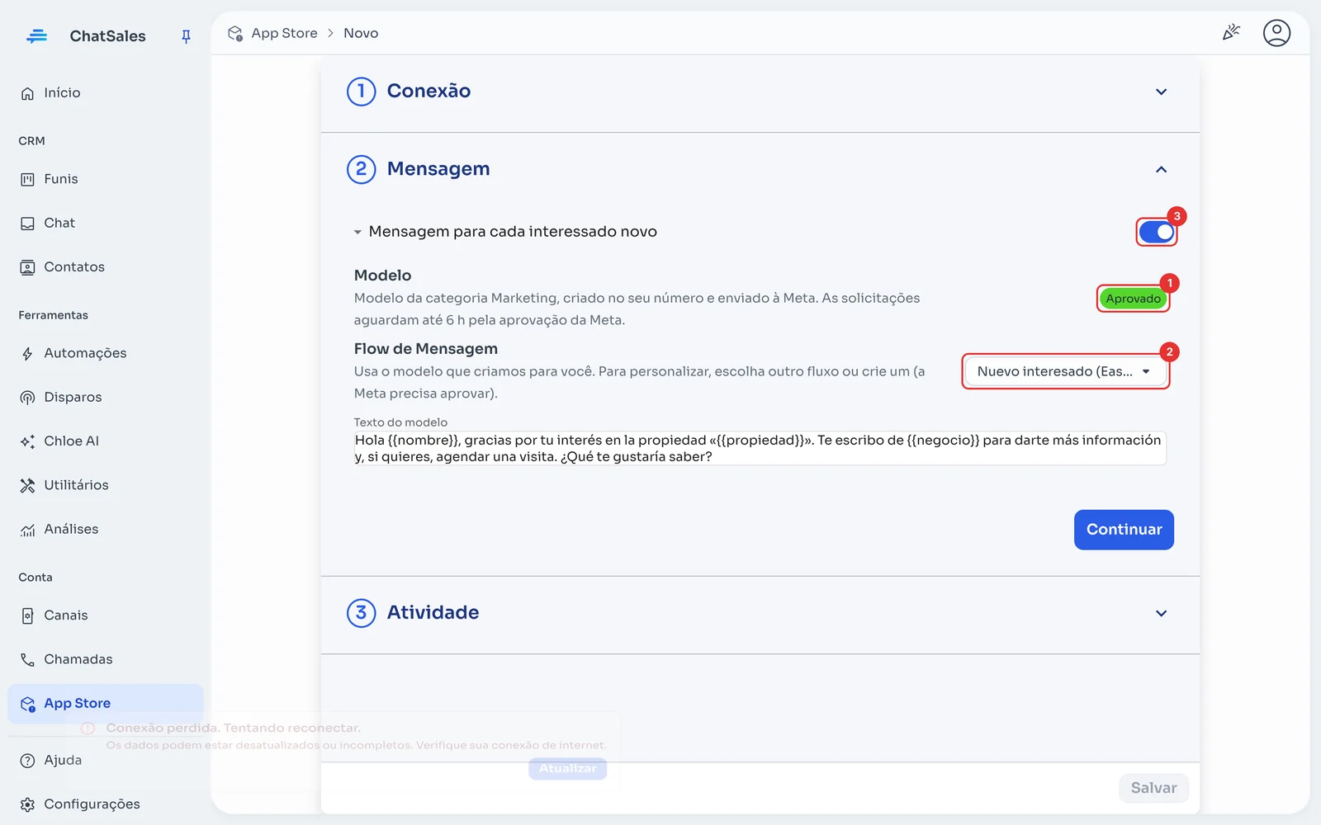This screenshot has height=825, width=1321.
Task: Collapse the Mensagem section chevron
Action: point(1161,169)
